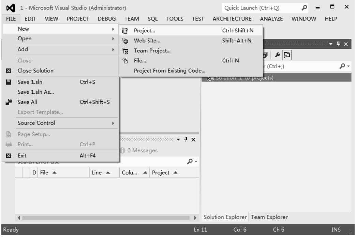Click the Close Solution icon
The width and height of the screenshot is (357, 237).
(x=9, y=71)
